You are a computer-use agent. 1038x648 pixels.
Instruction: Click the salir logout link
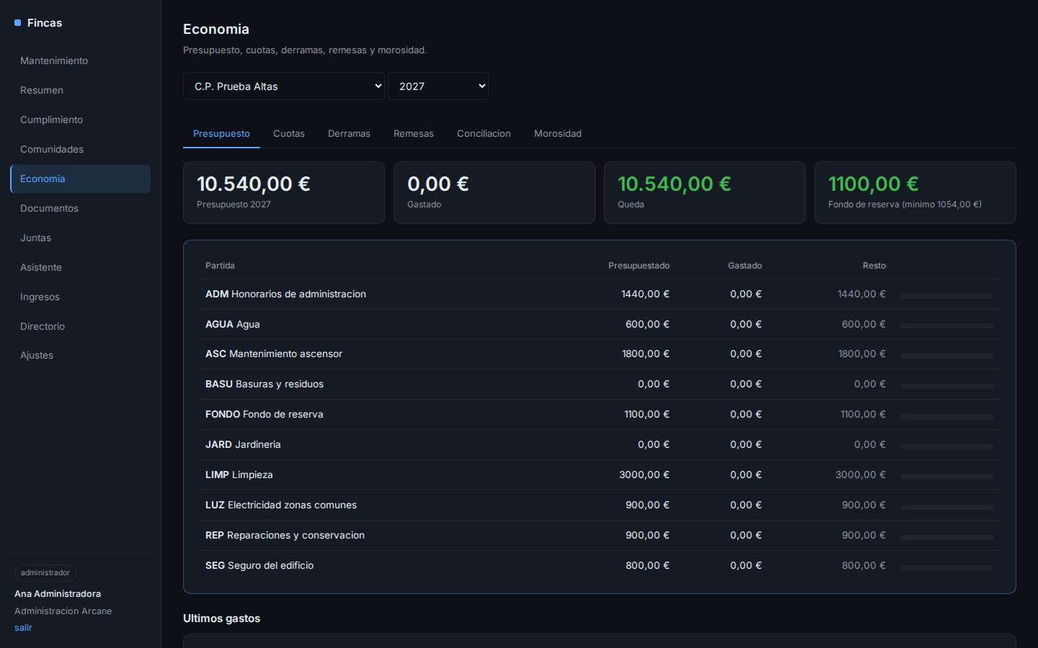coord(23,628)
